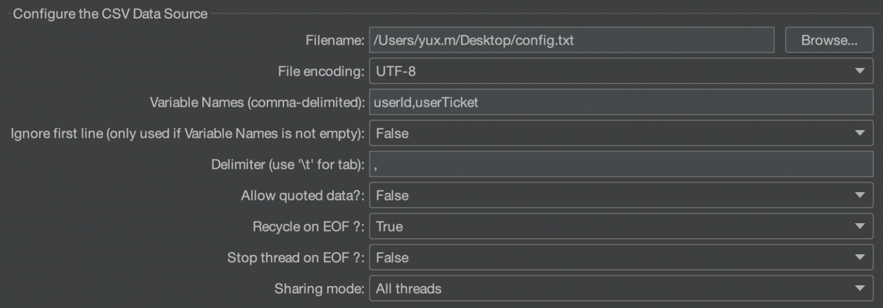
Task: Focus the Filename path input field
Action: (x=572, y=40)
